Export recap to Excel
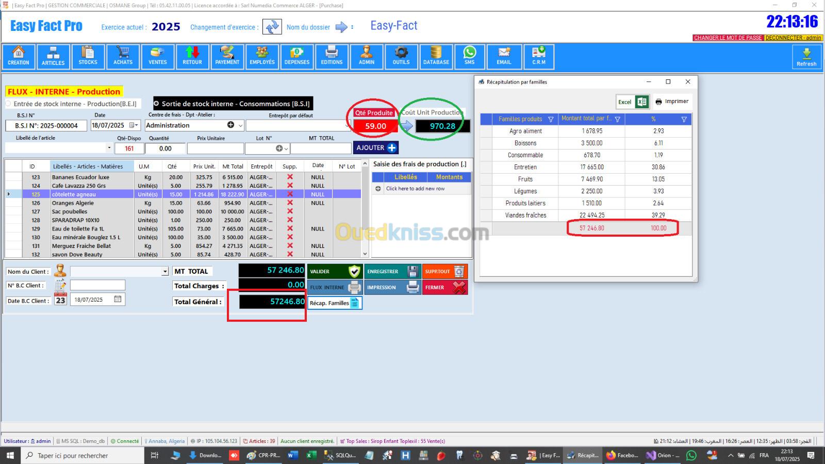The height and width of the screenshot is (464, 825). 632,102
